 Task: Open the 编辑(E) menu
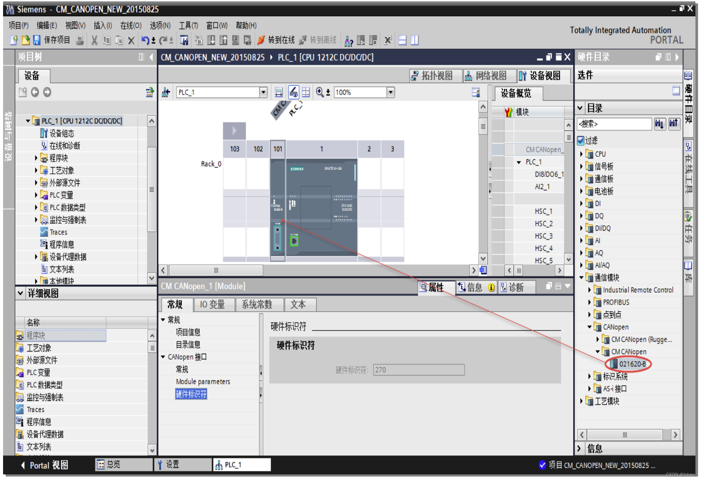[46, 25]
